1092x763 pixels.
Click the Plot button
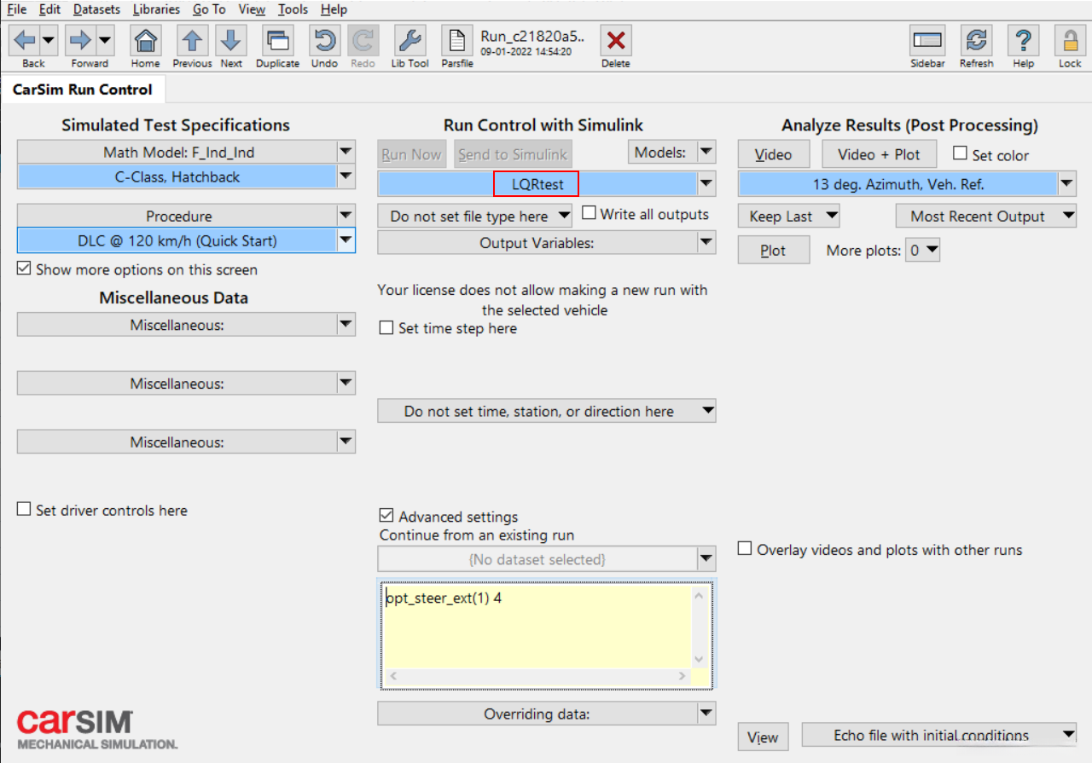(773, 251)
